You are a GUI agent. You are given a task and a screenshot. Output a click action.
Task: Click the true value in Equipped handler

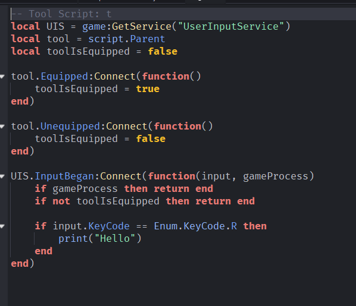click(x=148, y=89)
